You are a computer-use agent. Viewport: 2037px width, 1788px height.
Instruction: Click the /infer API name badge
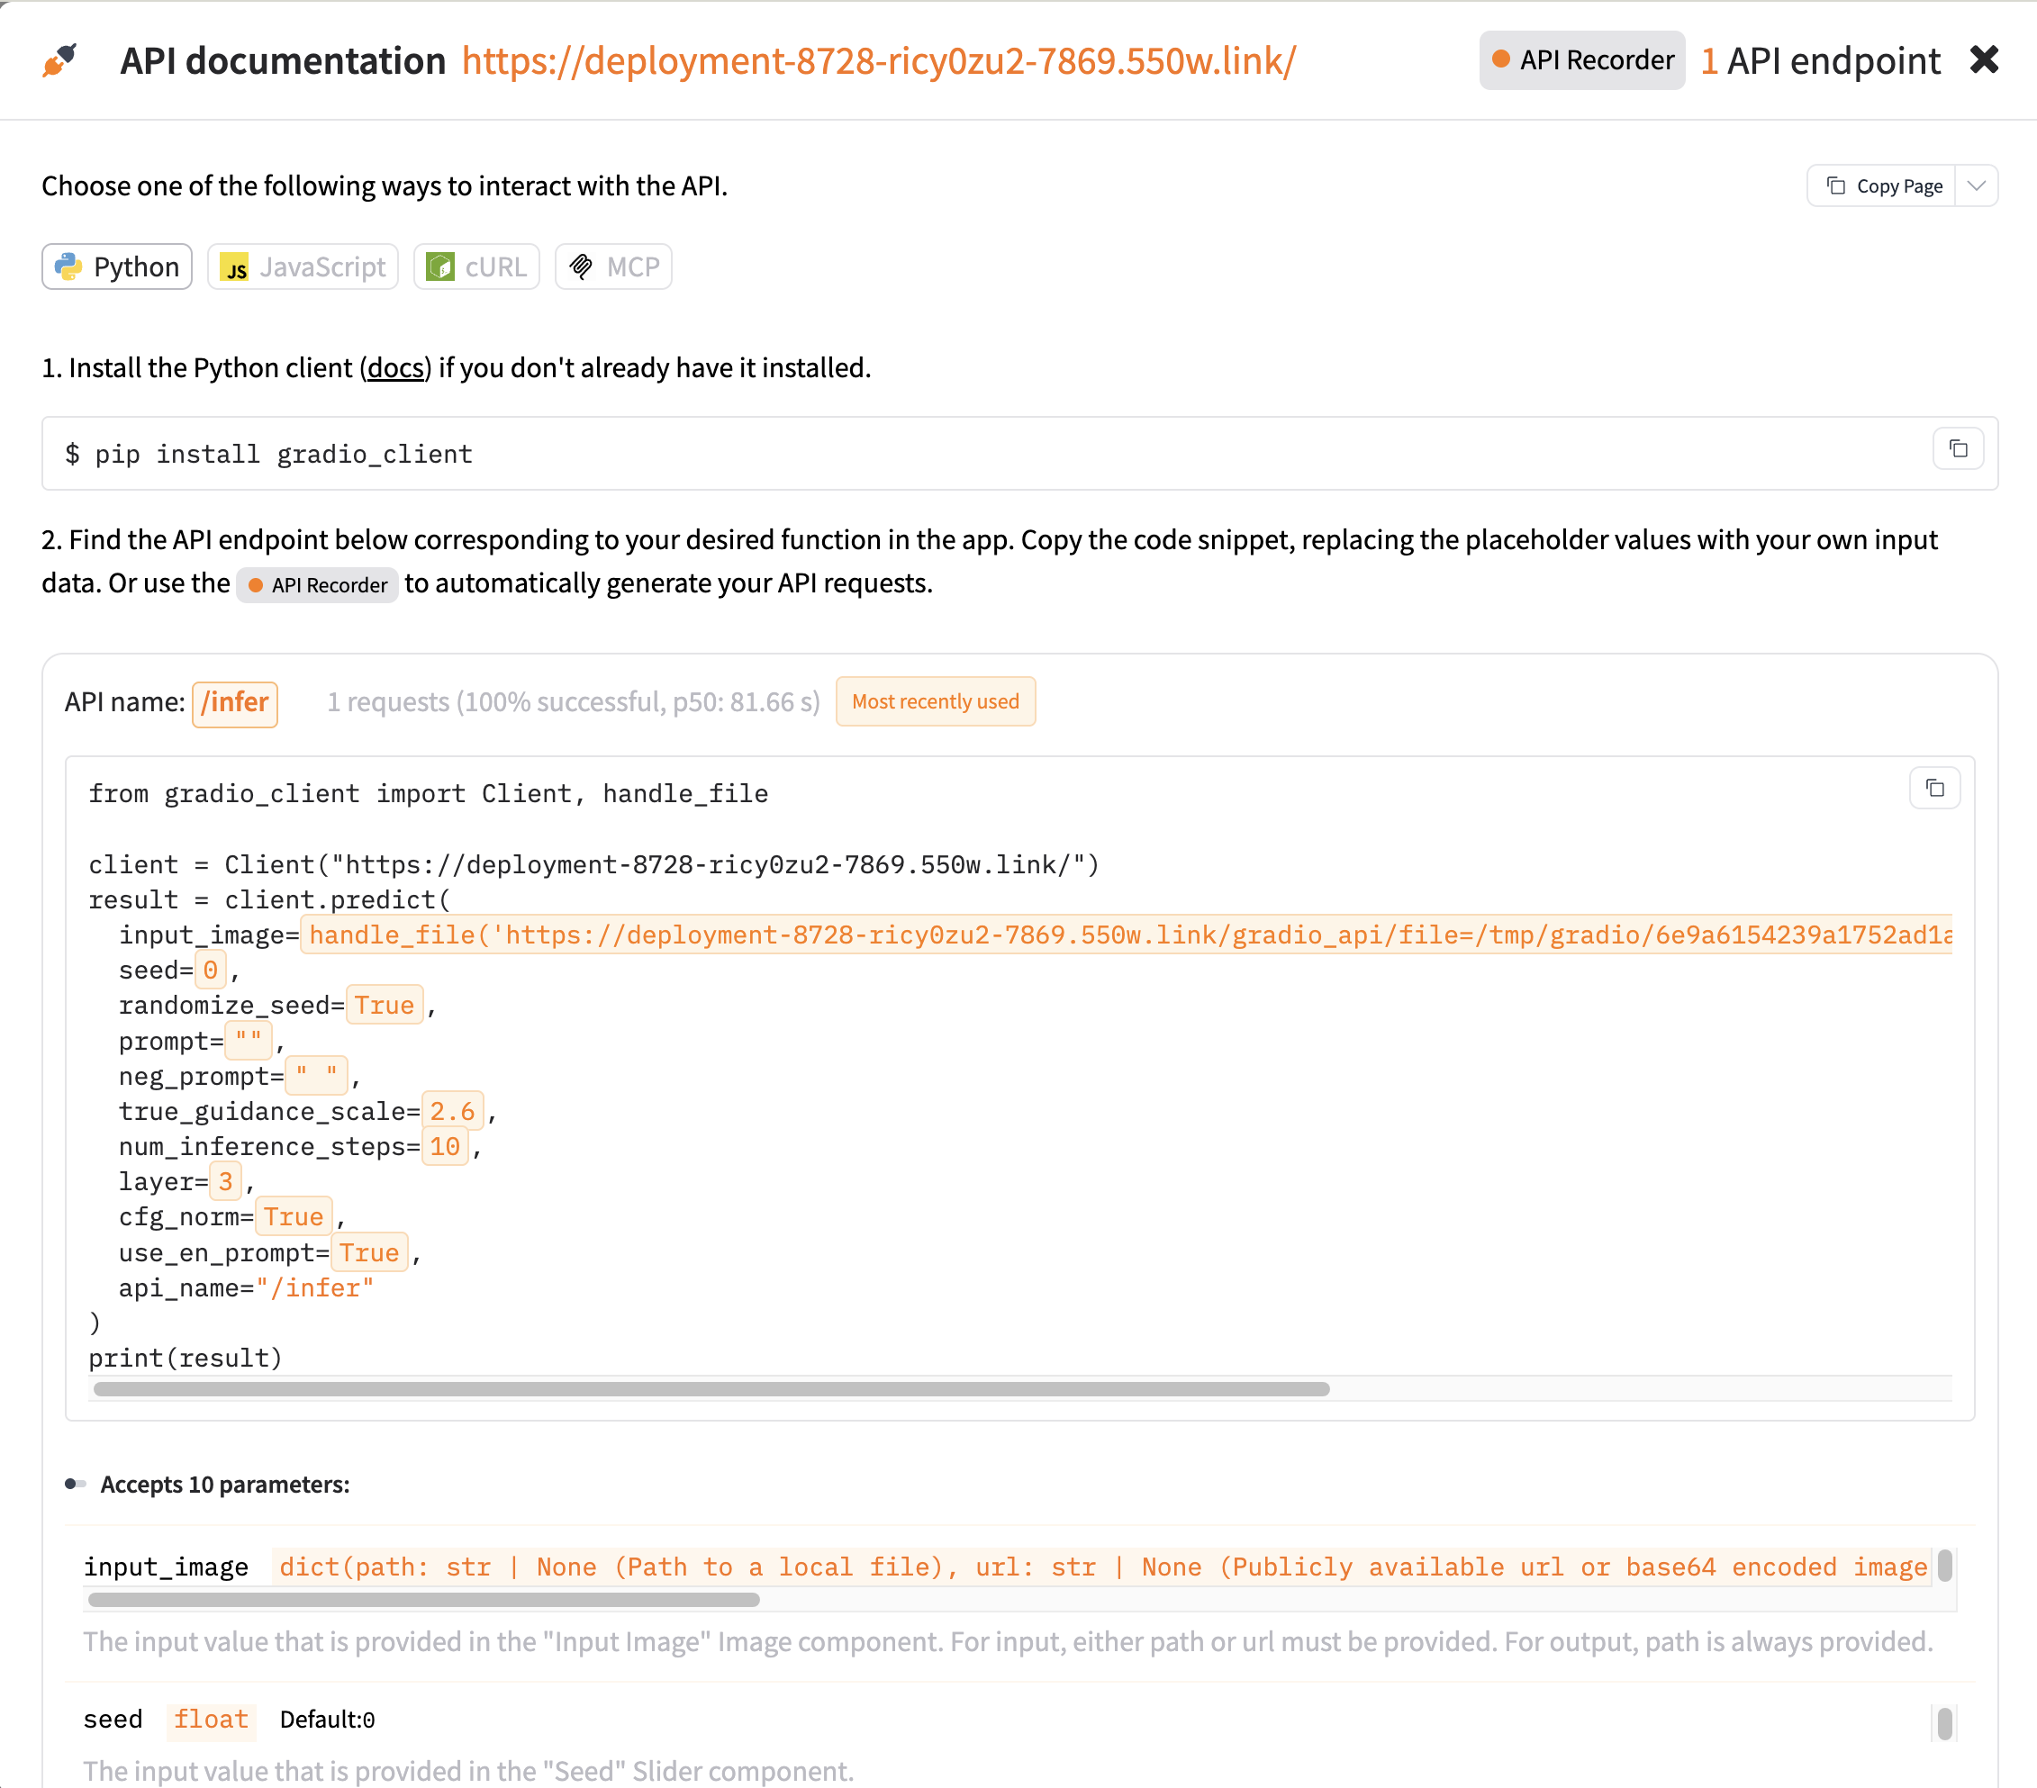[235, 703]
